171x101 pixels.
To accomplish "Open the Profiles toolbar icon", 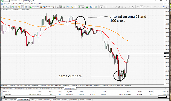I will click(x=7, y=7).
